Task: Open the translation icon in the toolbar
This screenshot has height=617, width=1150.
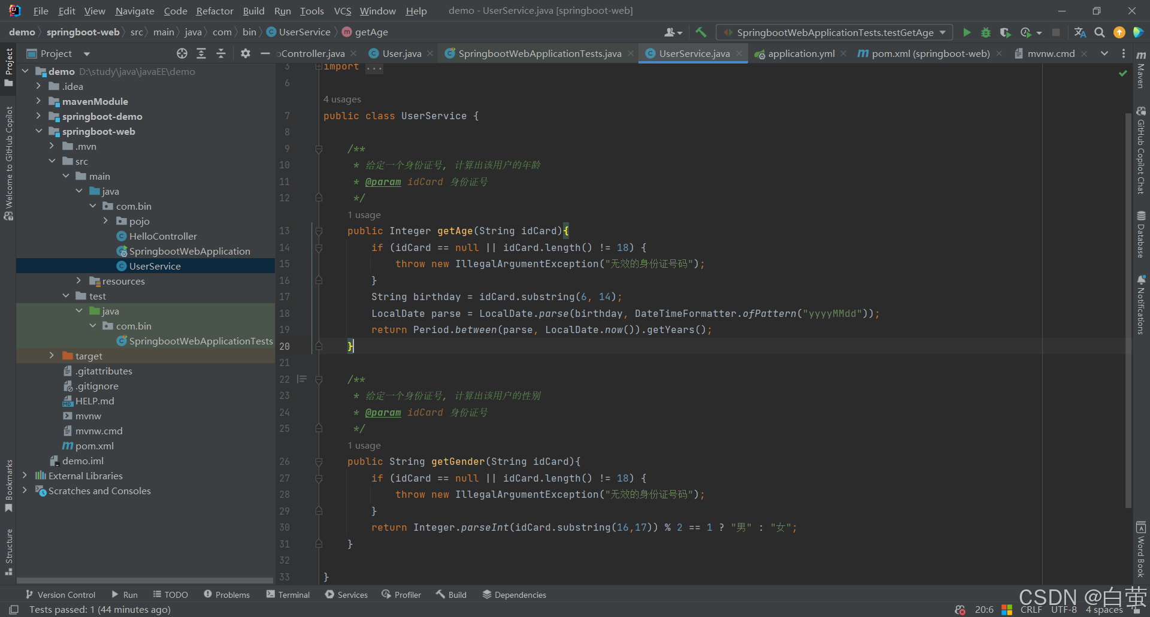Action: click(x=1080, y=32)
